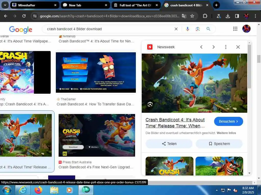261x195 pixels.
Task: Open Google account avatar
Action: 246,29
